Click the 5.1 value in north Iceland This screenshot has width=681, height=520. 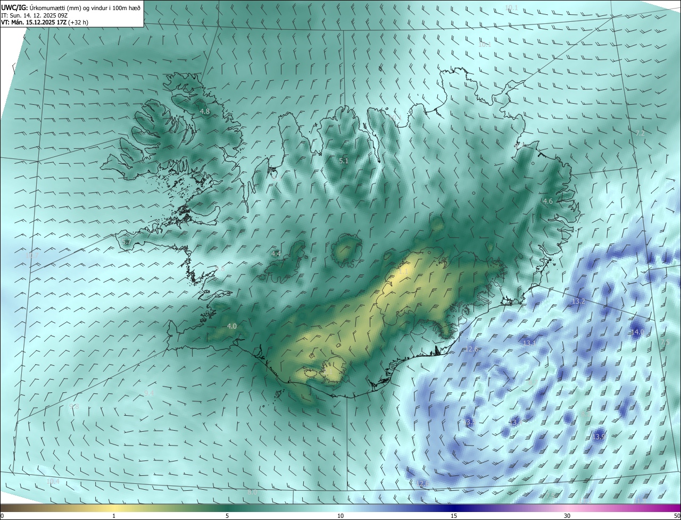pos(344,161)
